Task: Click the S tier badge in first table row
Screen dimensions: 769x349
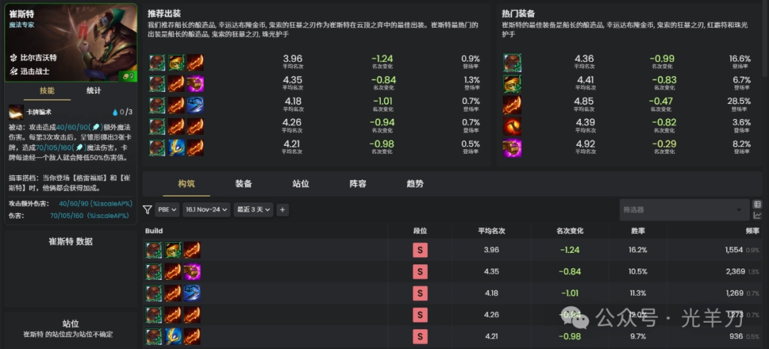Action: [x=420, y=250]
